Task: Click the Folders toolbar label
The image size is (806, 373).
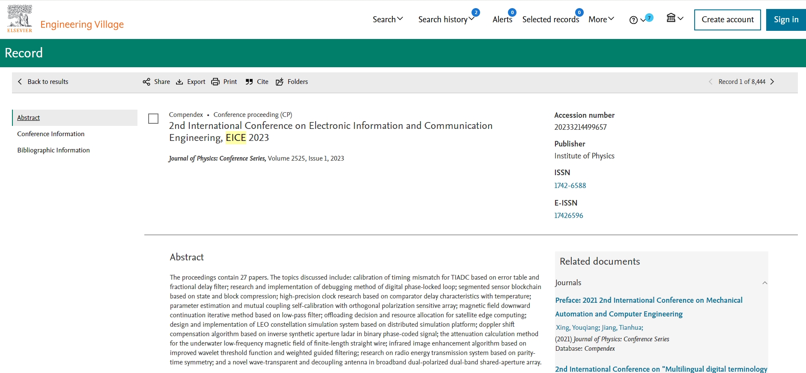Action: pos(298,82)
